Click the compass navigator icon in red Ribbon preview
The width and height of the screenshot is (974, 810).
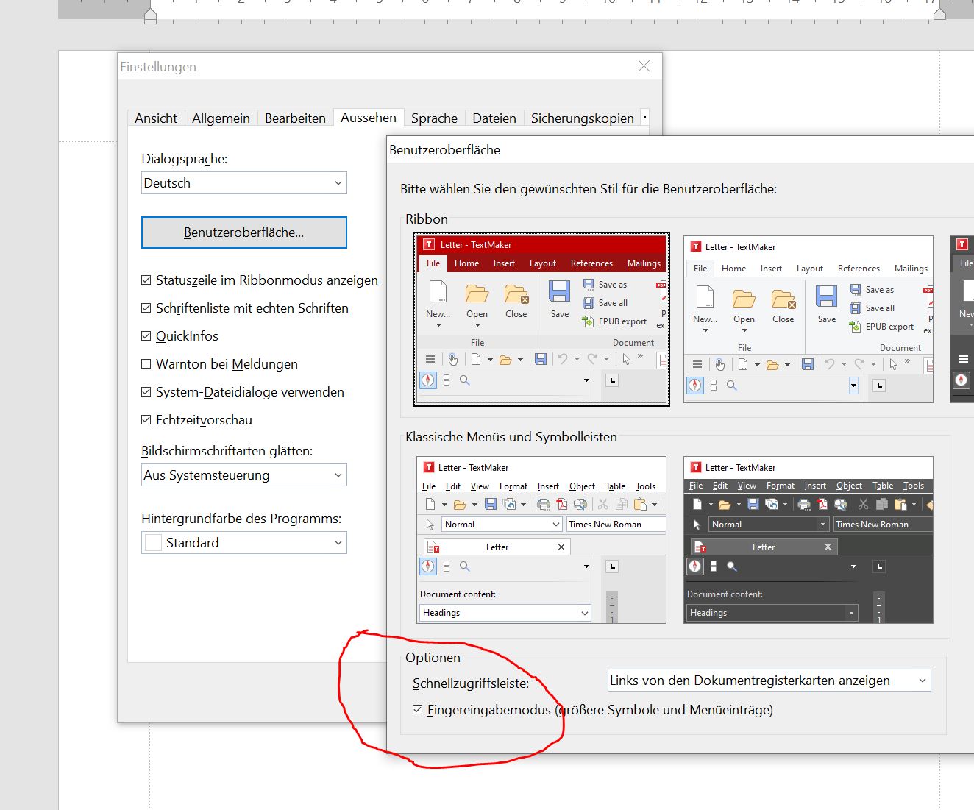coord(428,380)
